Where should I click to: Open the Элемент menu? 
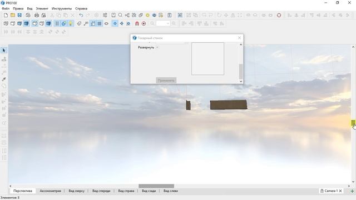42,9
